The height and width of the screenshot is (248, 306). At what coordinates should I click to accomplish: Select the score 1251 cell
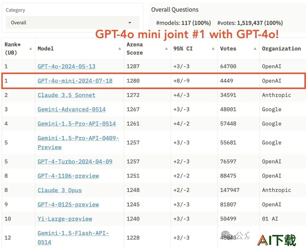coord(133,176)
